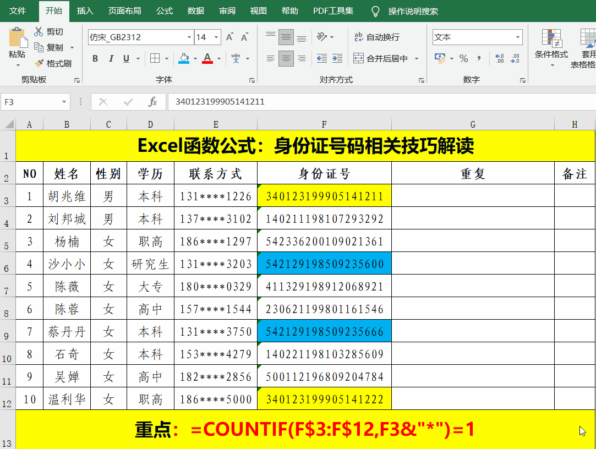Open Conditional Formatting (条件格式)

(551, 48)
